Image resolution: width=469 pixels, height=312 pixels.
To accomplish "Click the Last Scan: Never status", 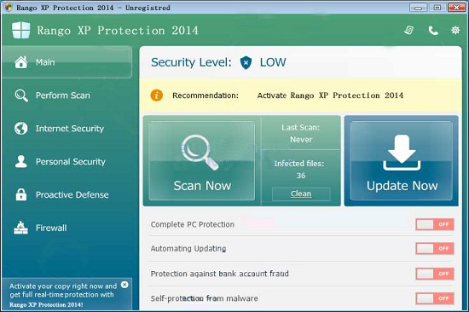I will pyautogui.click(x=301, y=134).
